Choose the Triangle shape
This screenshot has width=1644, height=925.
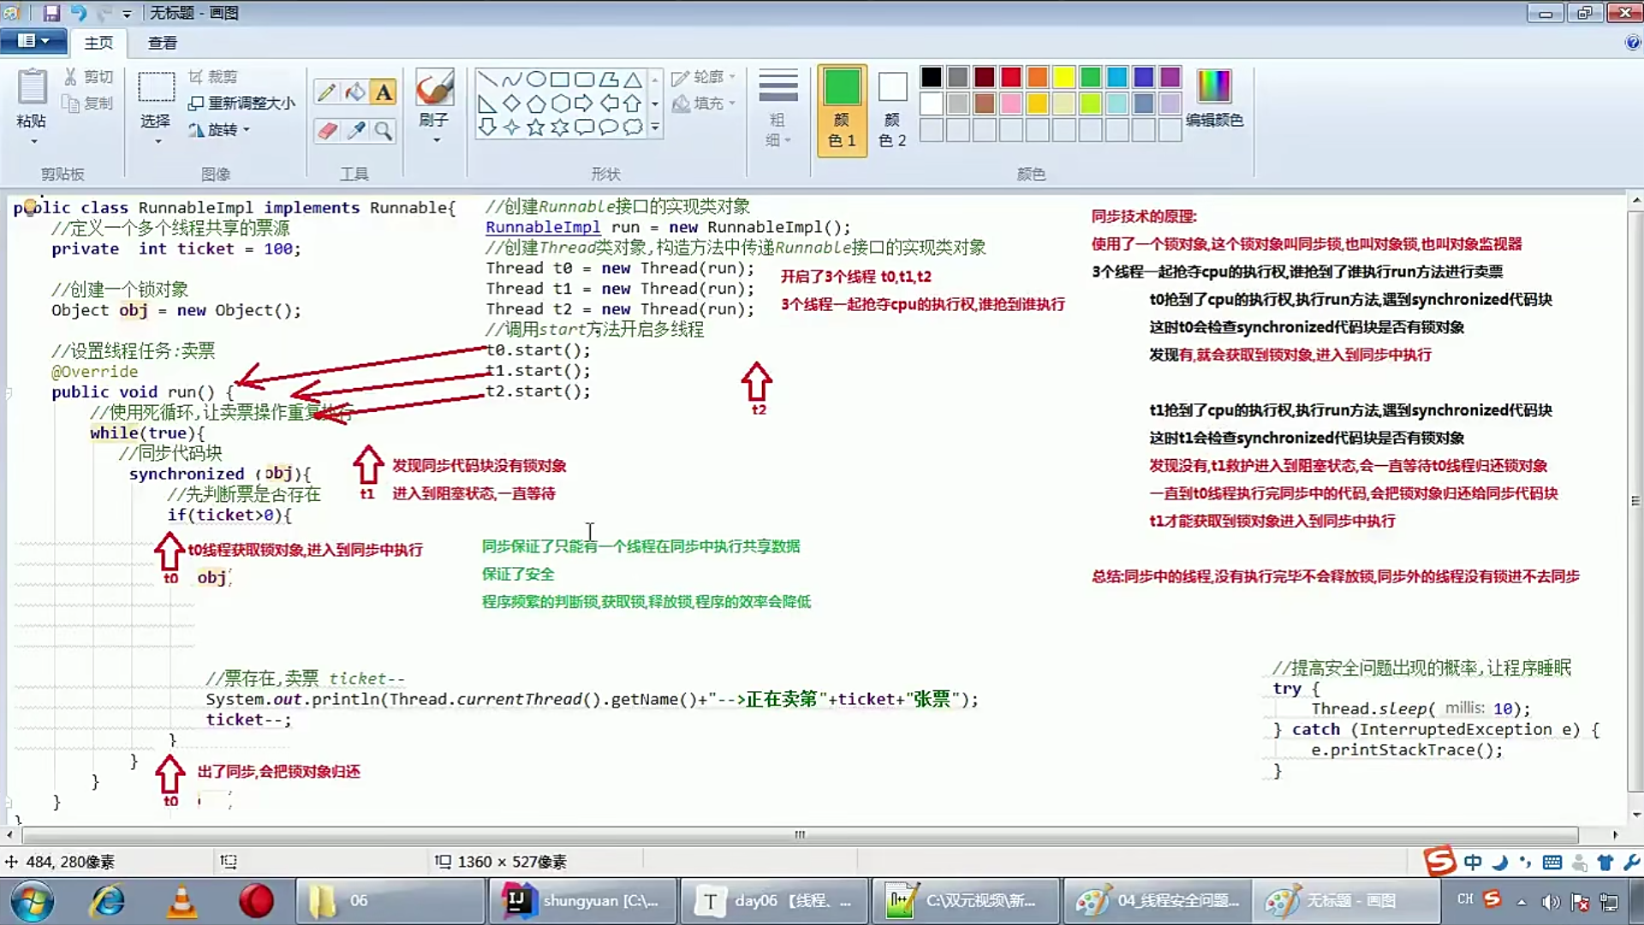[633, 80]
